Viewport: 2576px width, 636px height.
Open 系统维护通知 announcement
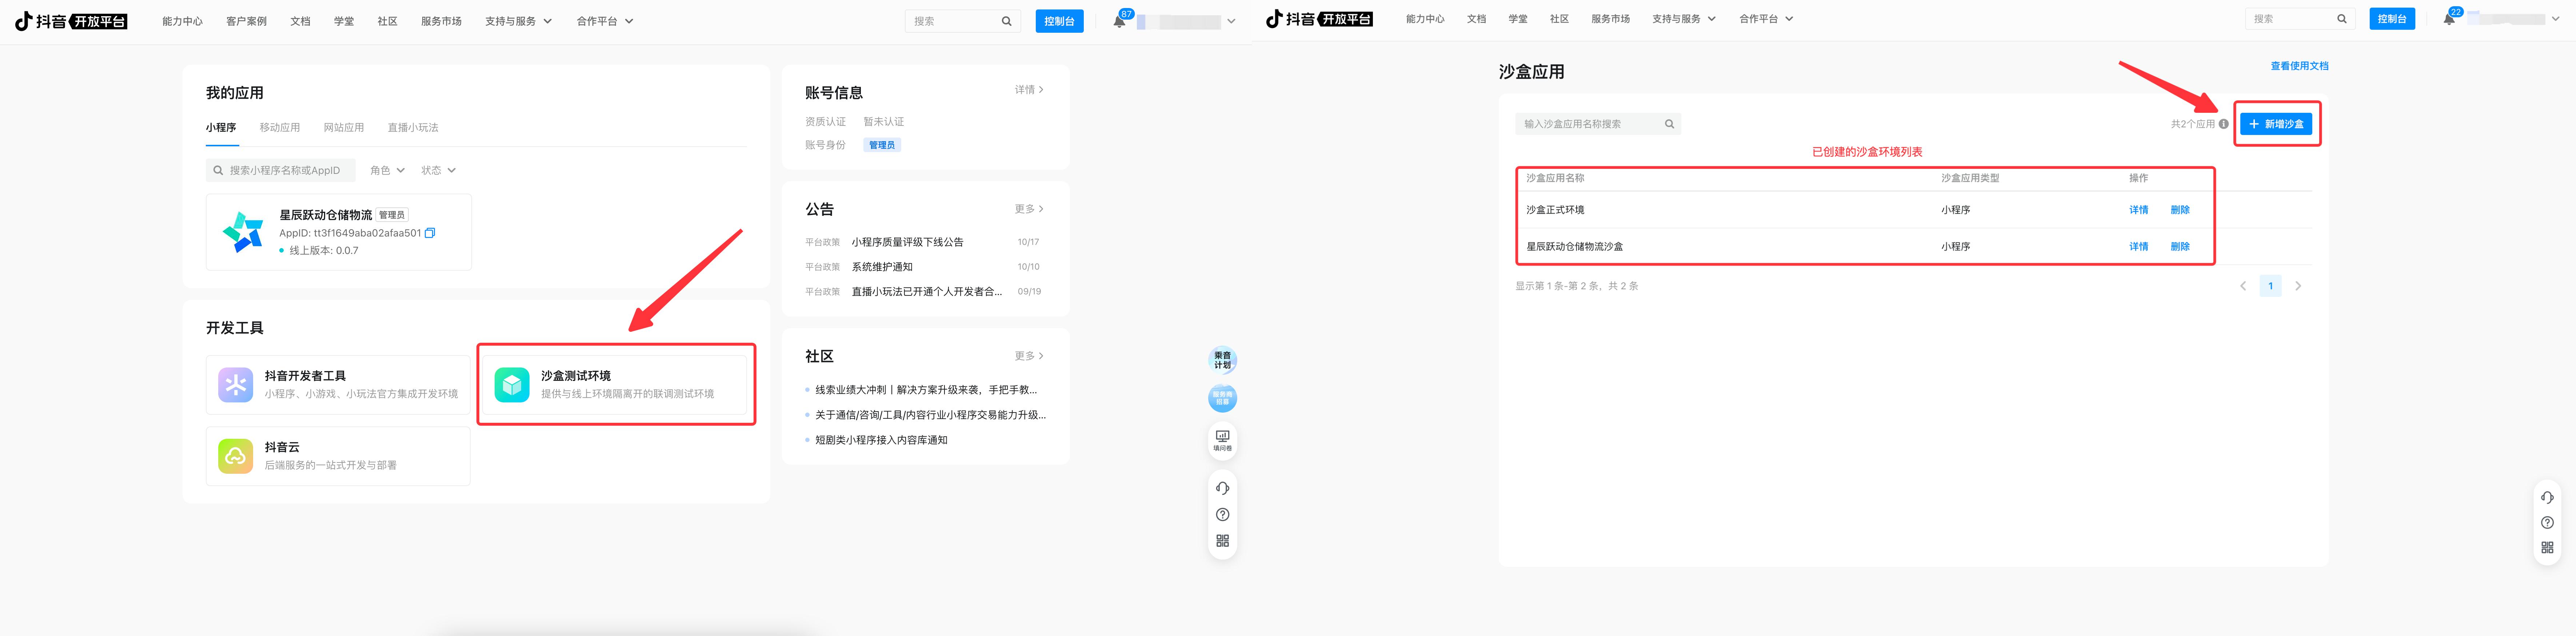point(882,267)
